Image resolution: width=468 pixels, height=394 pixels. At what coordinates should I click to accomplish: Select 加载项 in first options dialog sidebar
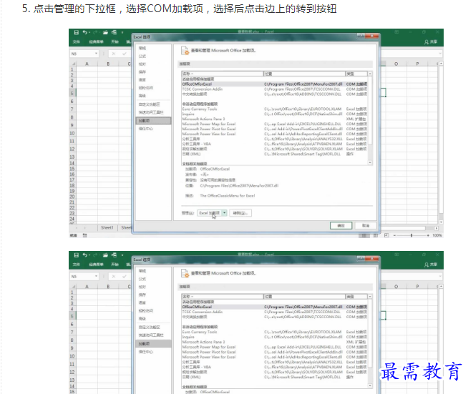click(153, 121)
